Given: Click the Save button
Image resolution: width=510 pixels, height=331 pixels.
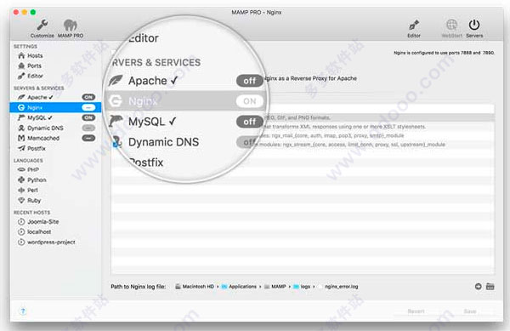Looking at the screenshot, I should (x=470, y=311).
